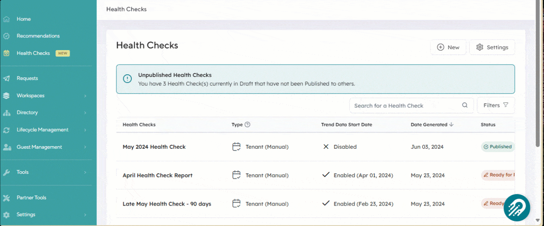Expand the Workspaces submenu

tap(85, 96)
